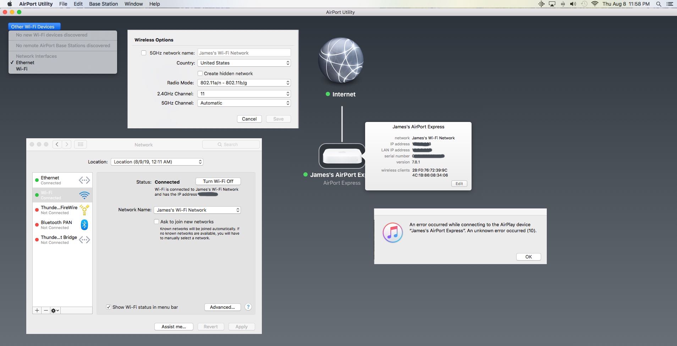Show all preferences grid button
This screenshot has height=346, width=677.
coord(81,144)
